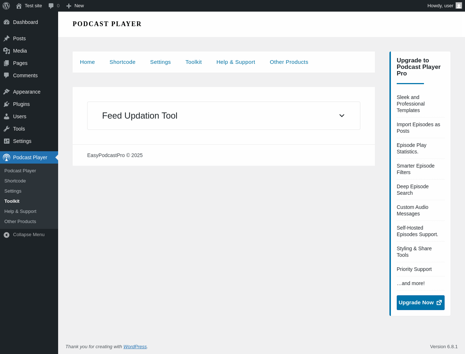Switch to the Shortcode tab

point(122,62)
